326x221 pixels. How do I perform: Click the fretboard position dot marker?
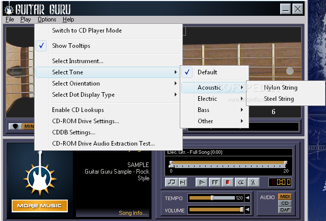[x=290, y=71]
